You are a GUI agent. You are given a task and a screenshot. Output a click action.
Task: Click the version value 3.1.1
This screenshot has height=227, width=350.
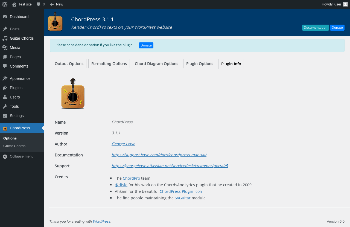pos(116,133)
